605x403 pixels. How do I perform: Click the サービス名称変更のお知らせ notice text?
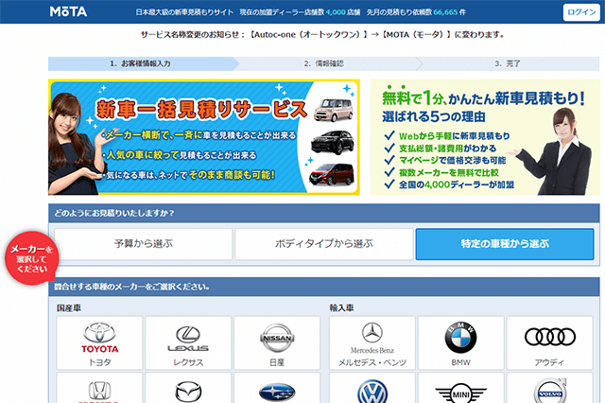tap(322, 35)
